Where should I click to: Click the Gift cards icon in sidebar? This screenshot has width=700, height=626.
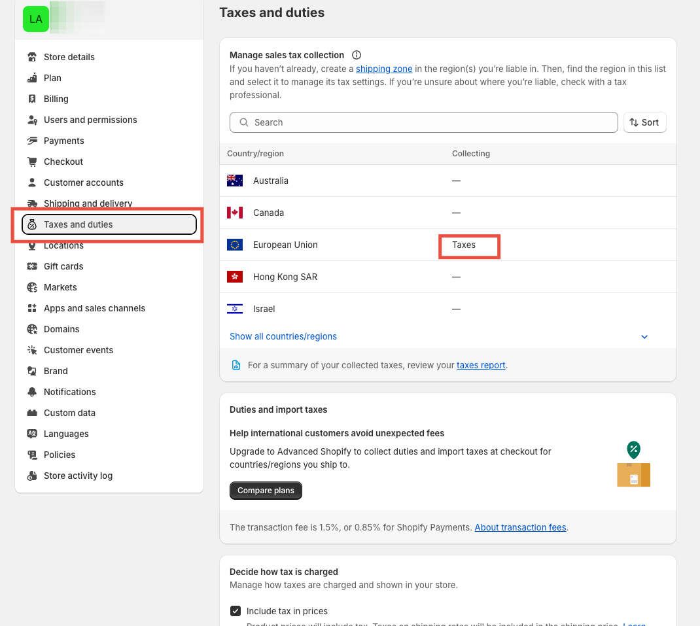pyautogui.click(x=31, y=266)
